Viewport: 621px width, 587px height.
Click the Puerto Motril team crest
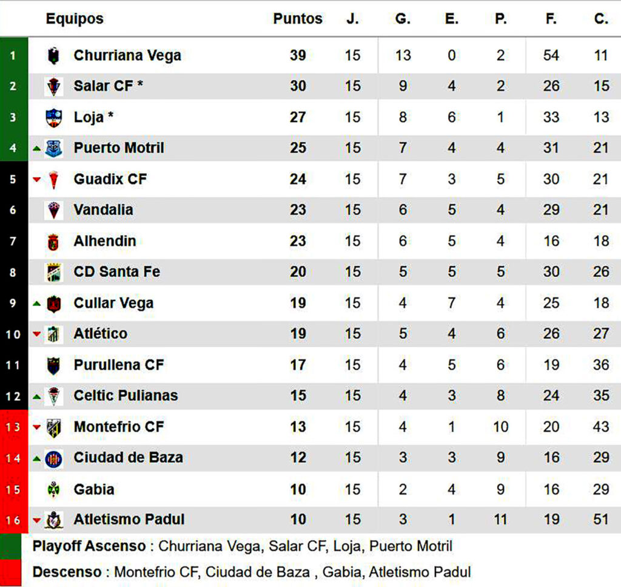54,148
